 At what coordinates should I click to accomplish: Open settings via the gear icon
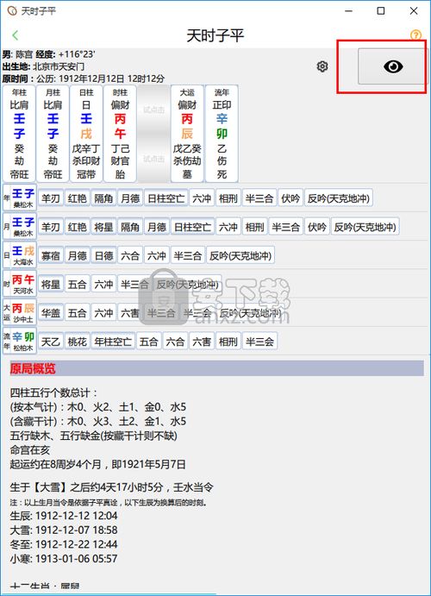point(322,67)
